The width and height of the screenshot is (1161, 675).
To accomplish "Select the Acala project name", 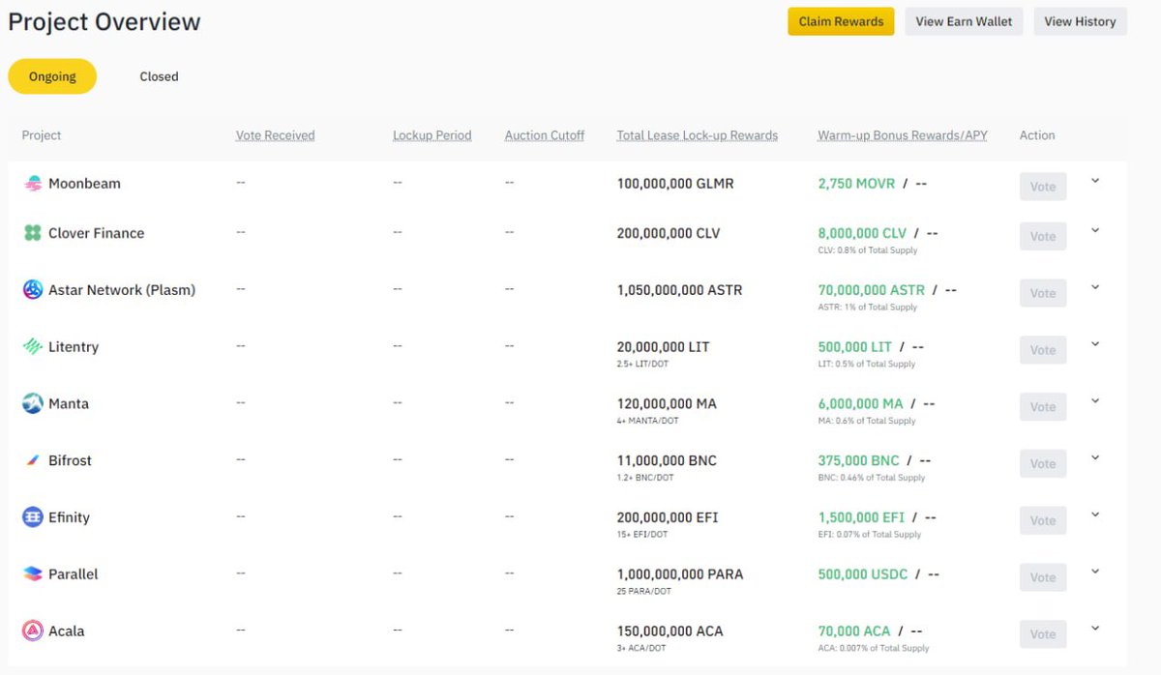I will [x=67, y=631].
